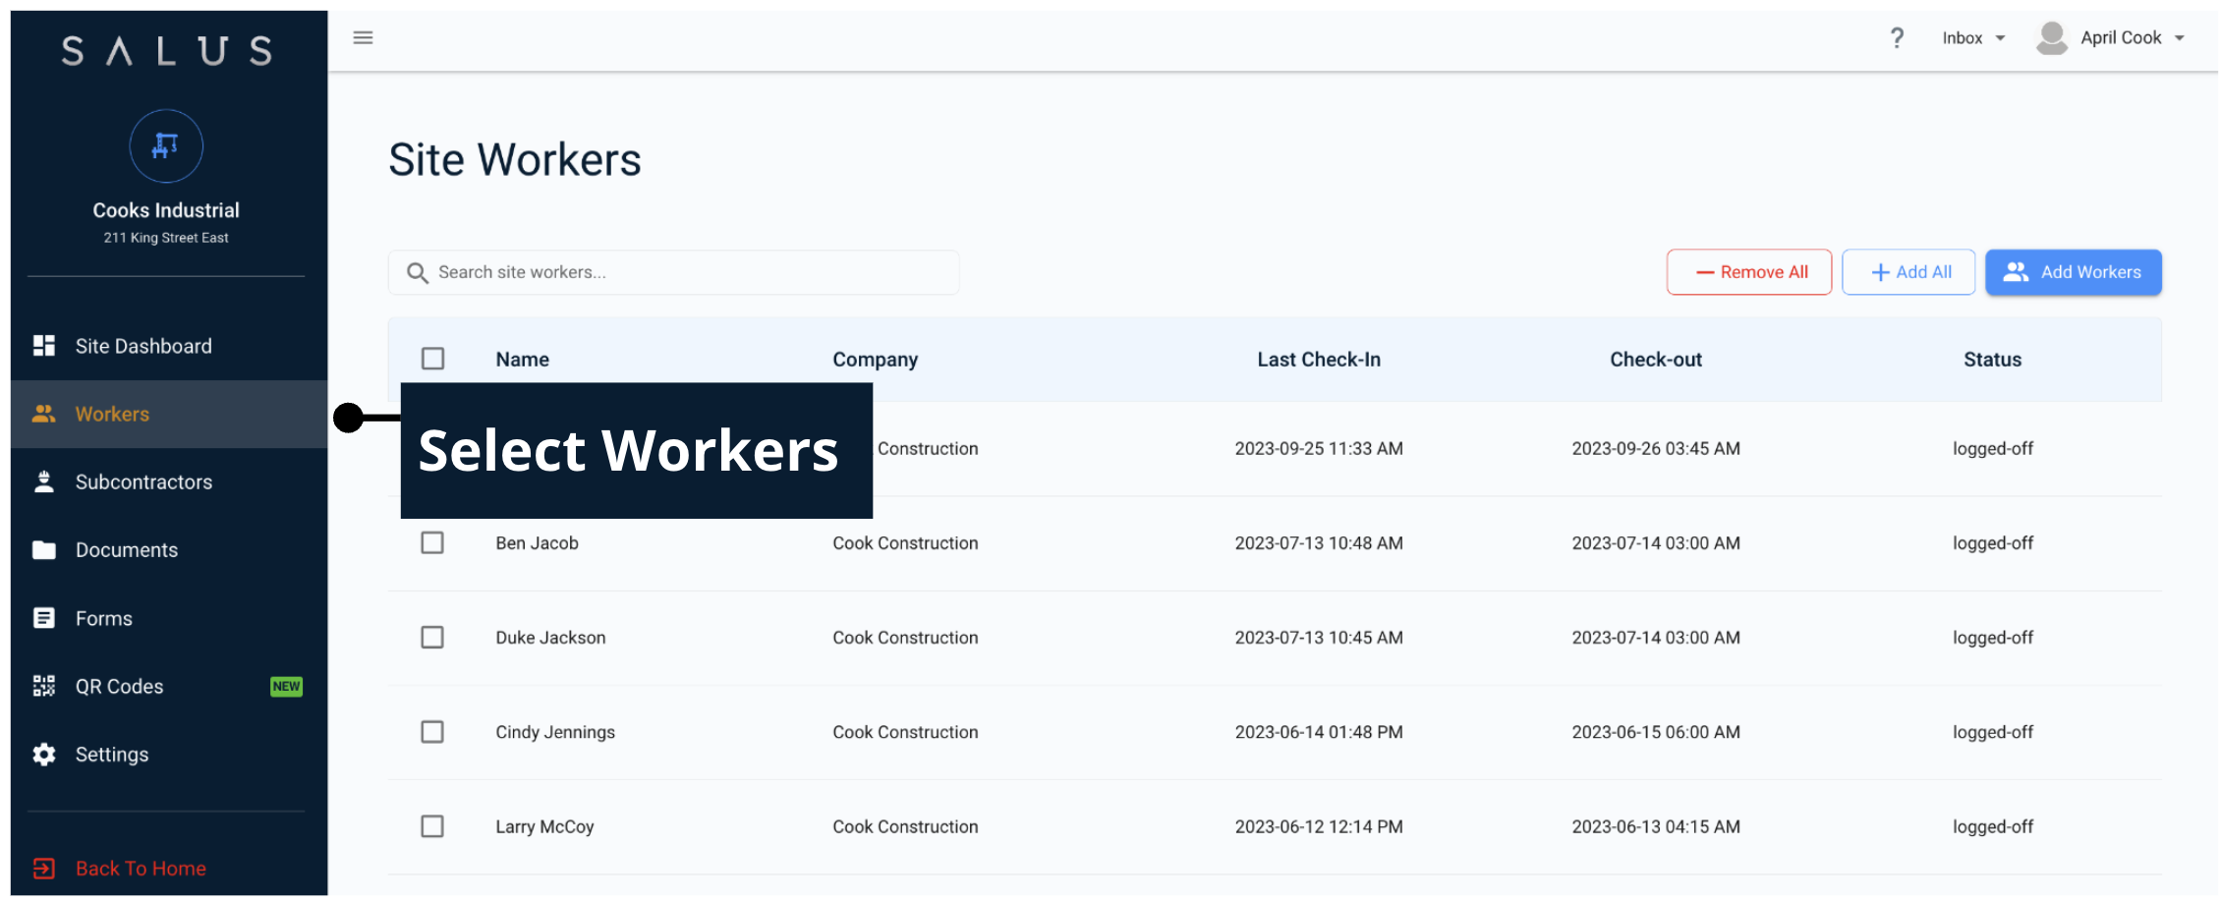Click the Add Workers button
Screen dimensions: 2219x902
(2074, 272)
